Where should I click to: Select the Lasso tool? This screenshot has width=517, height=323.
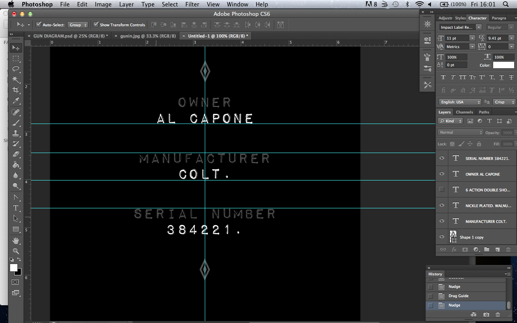pyautogui.click(x=16, y=69)
